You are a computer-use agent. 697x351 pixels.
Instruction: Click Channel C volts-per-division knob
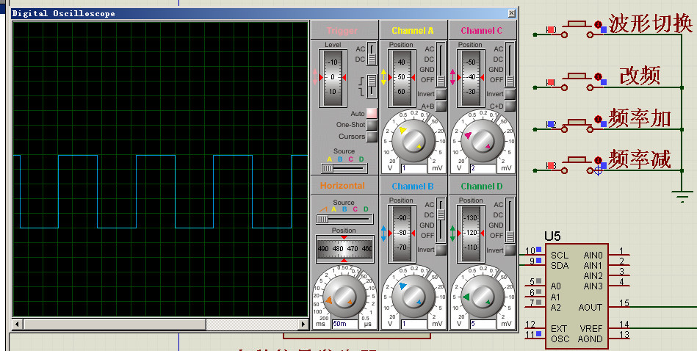click(483, 140)
